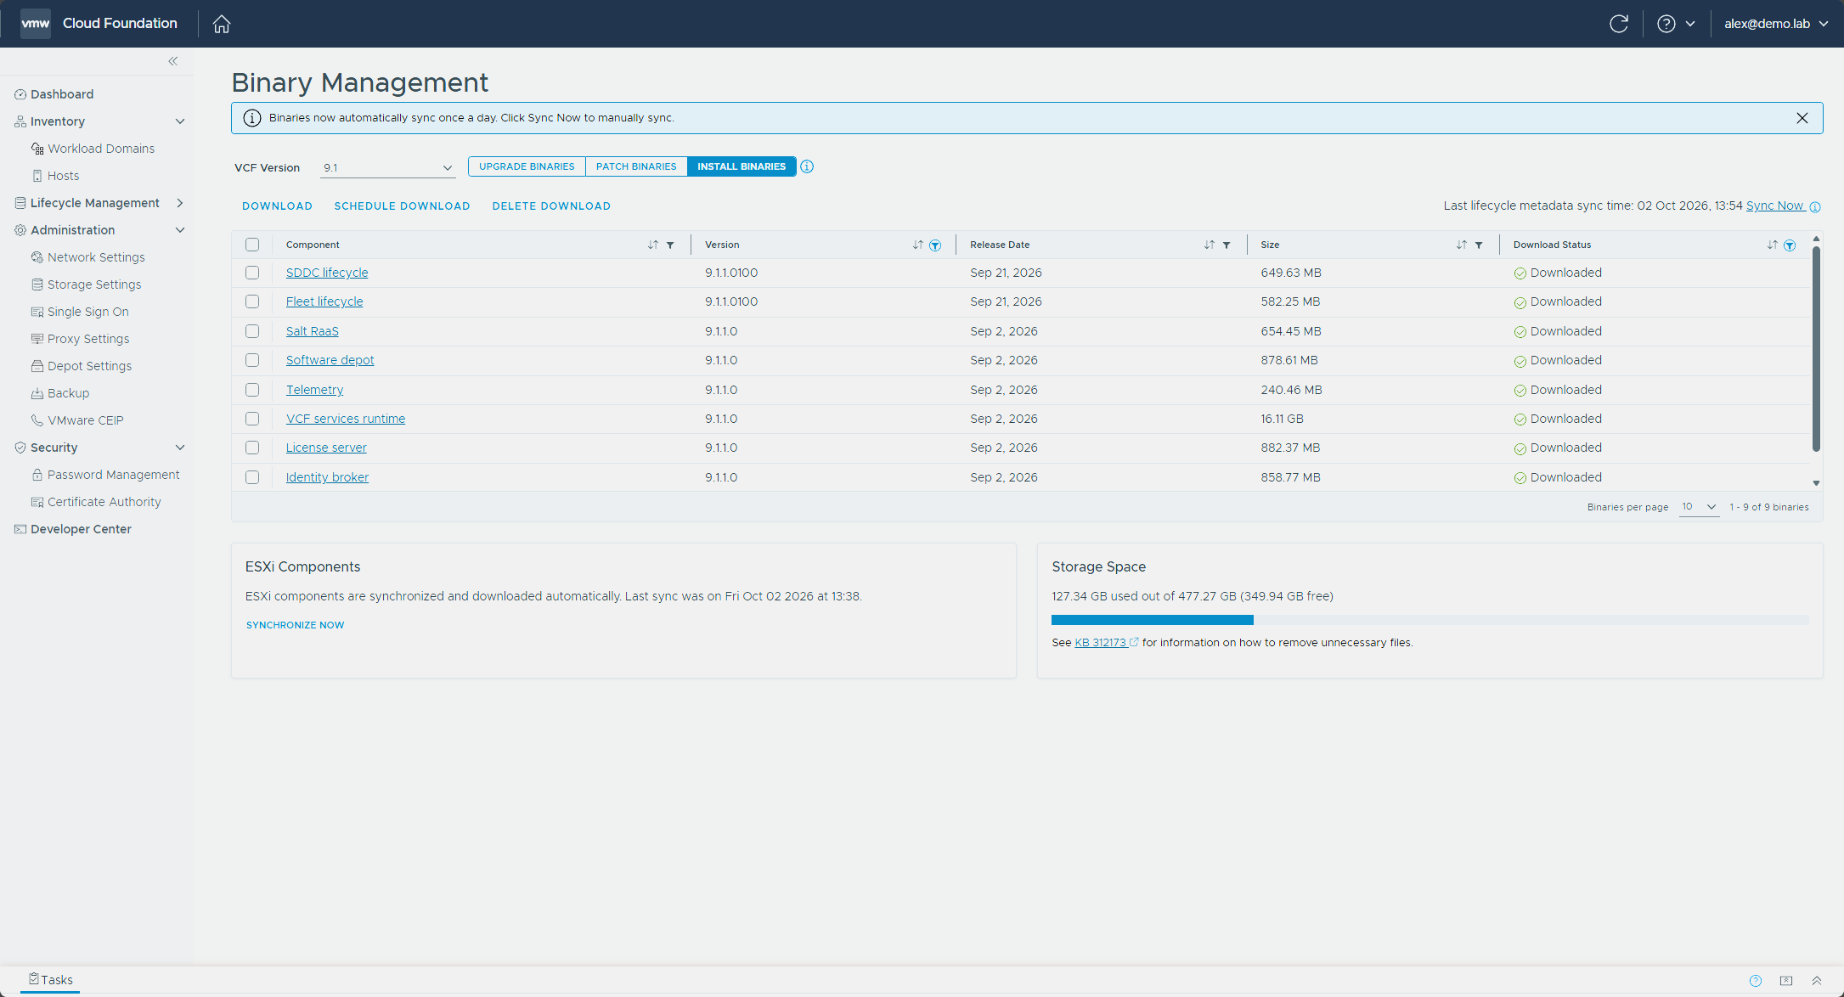Click Synchronize Now for ESXi components
This screenshot has height=997, width=1844.
(x=295, y=625)
